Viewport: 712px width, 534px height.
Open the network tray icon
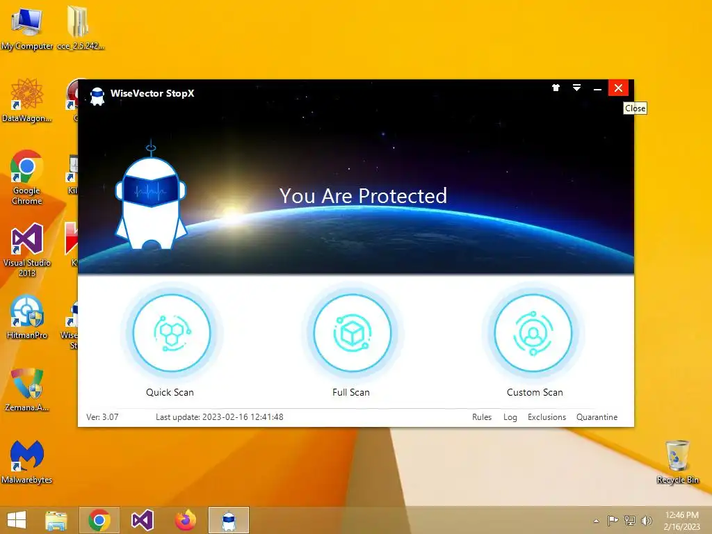point(630,520)
